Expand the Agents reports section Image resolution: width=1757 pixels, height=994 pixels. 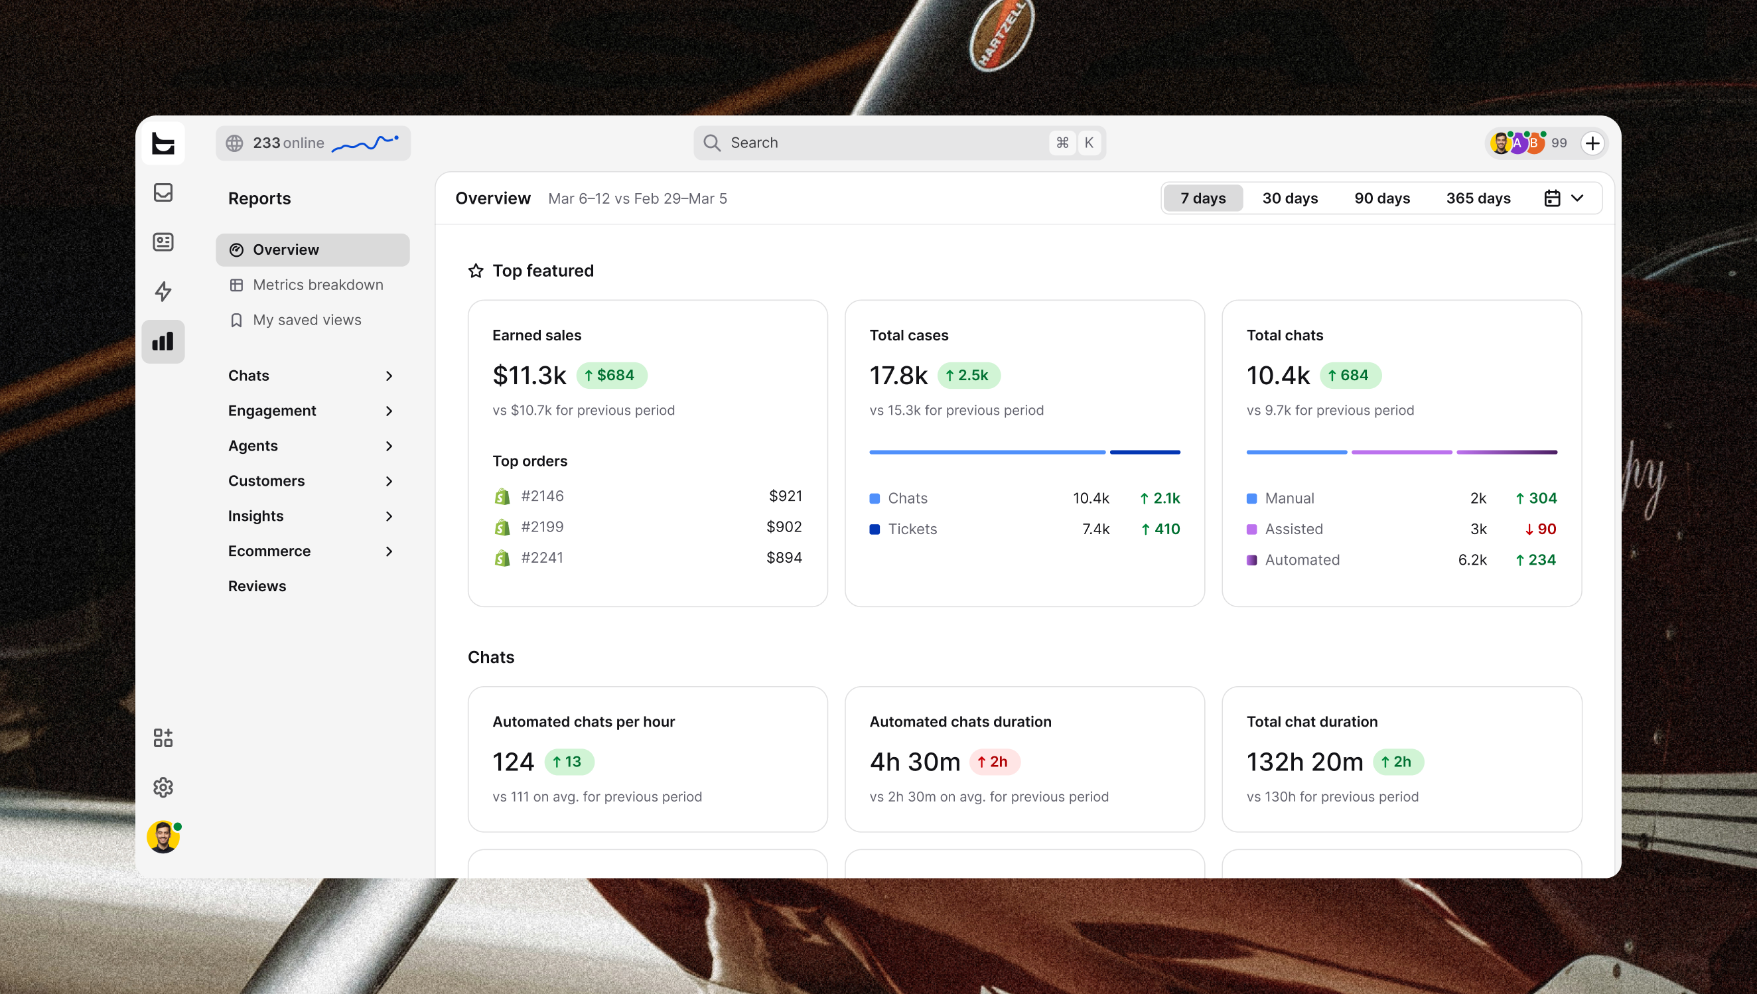pos(313,446)
